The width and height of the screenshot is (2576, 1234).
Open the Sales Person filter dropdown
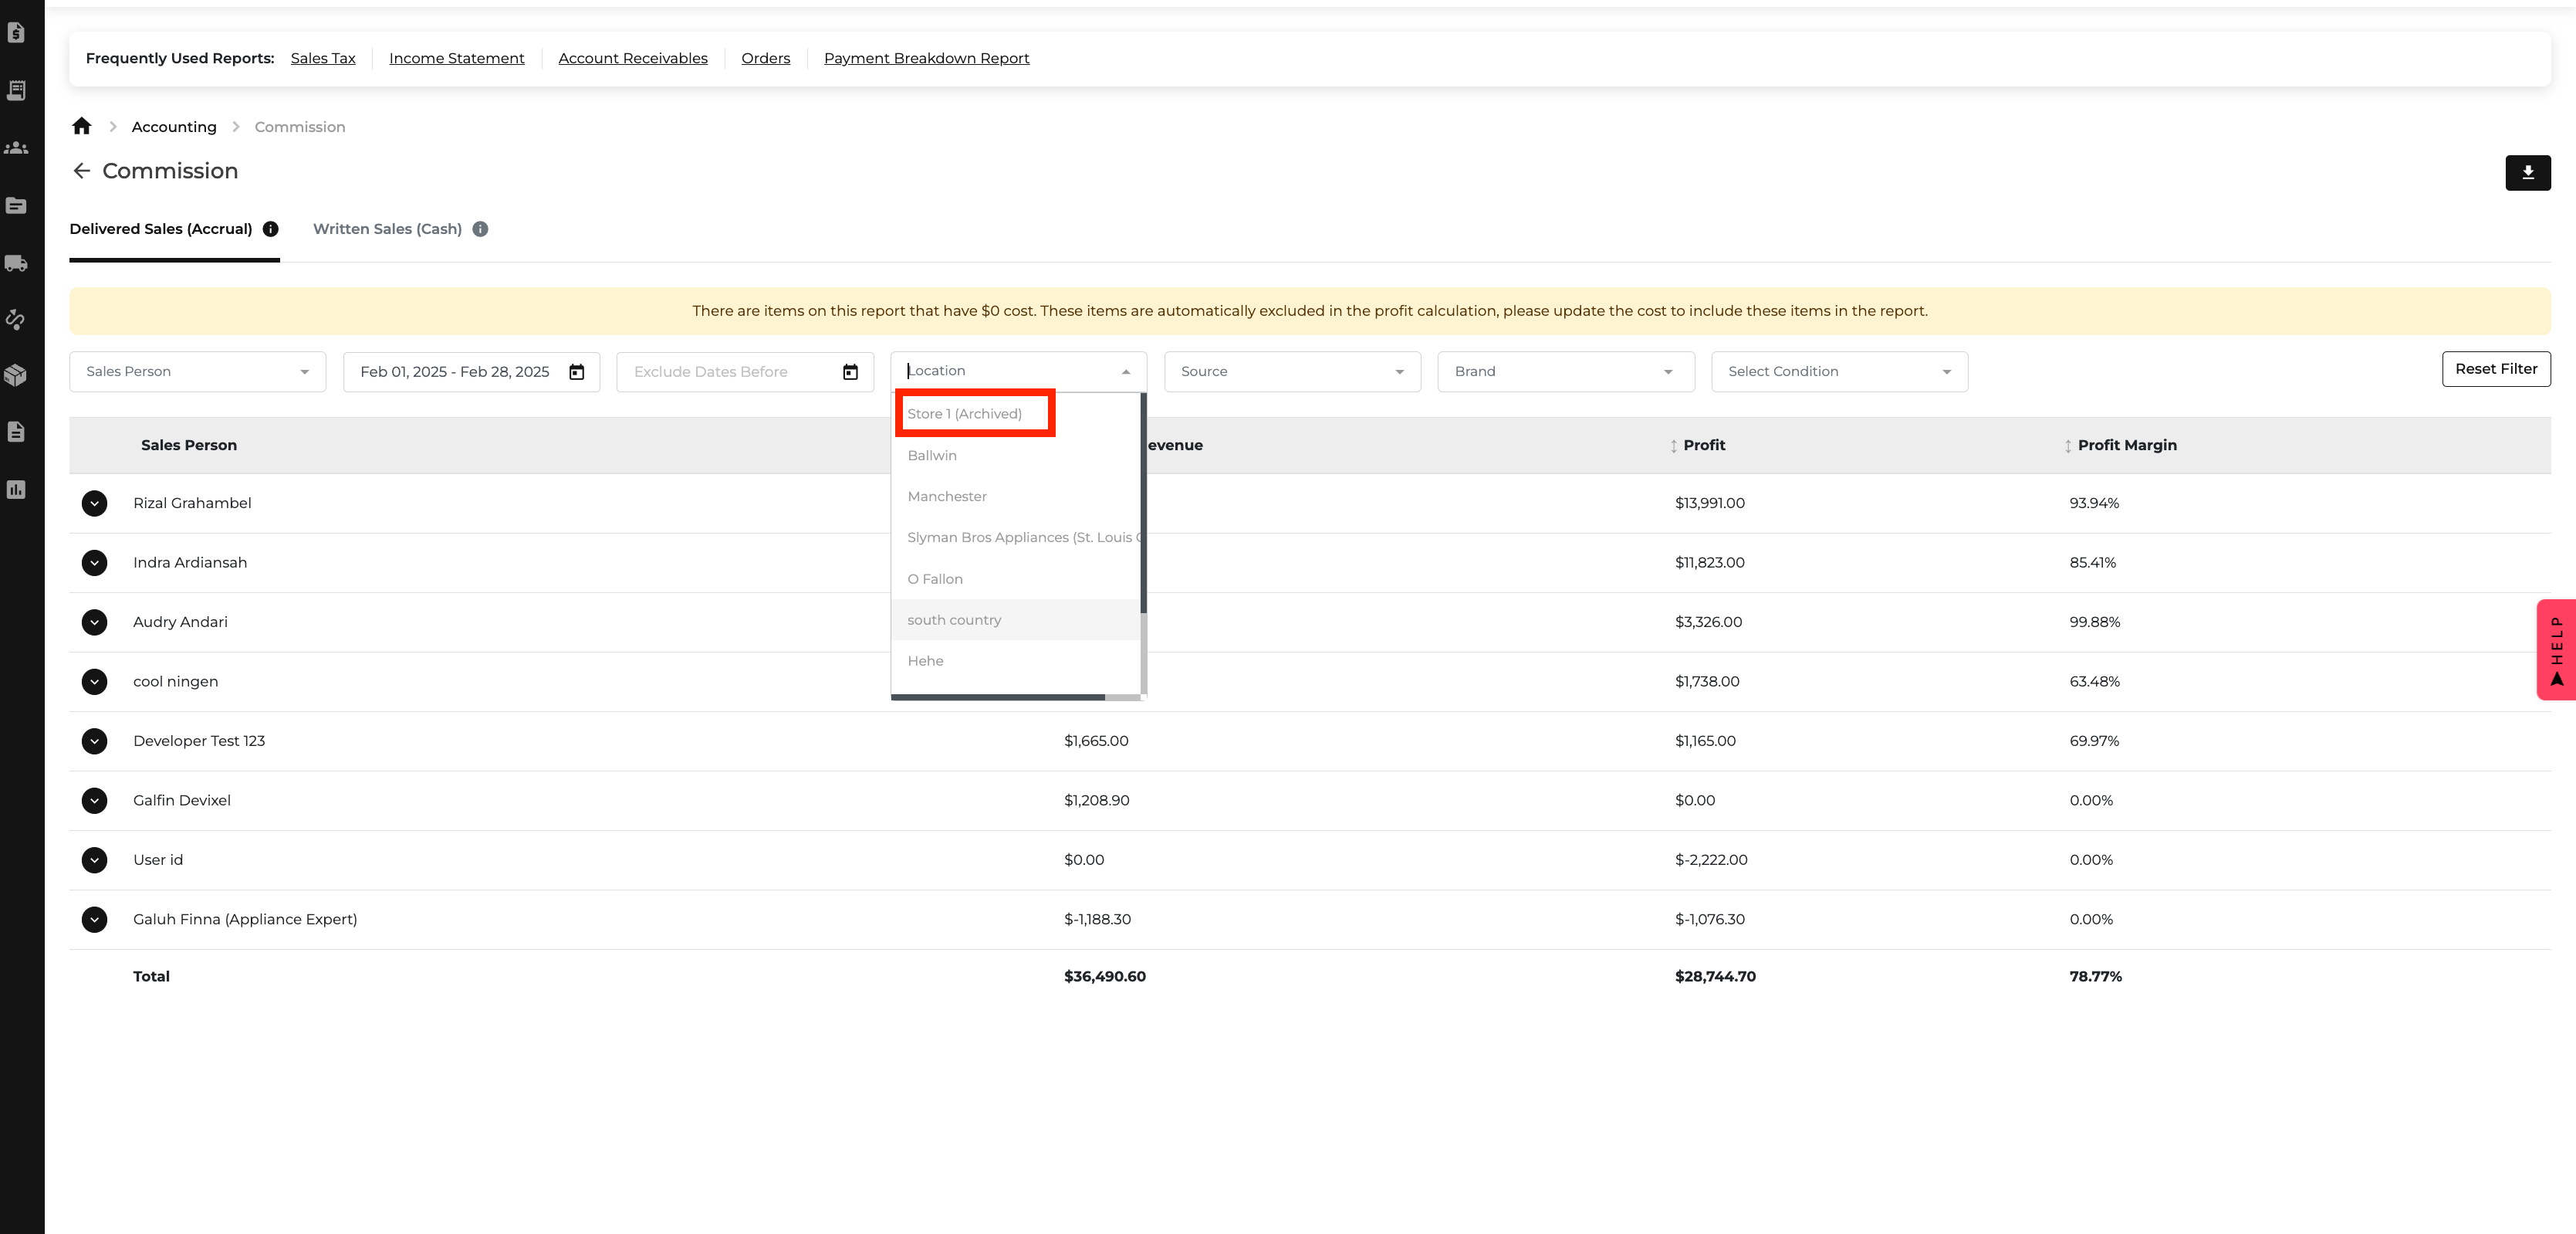[197, 372]
